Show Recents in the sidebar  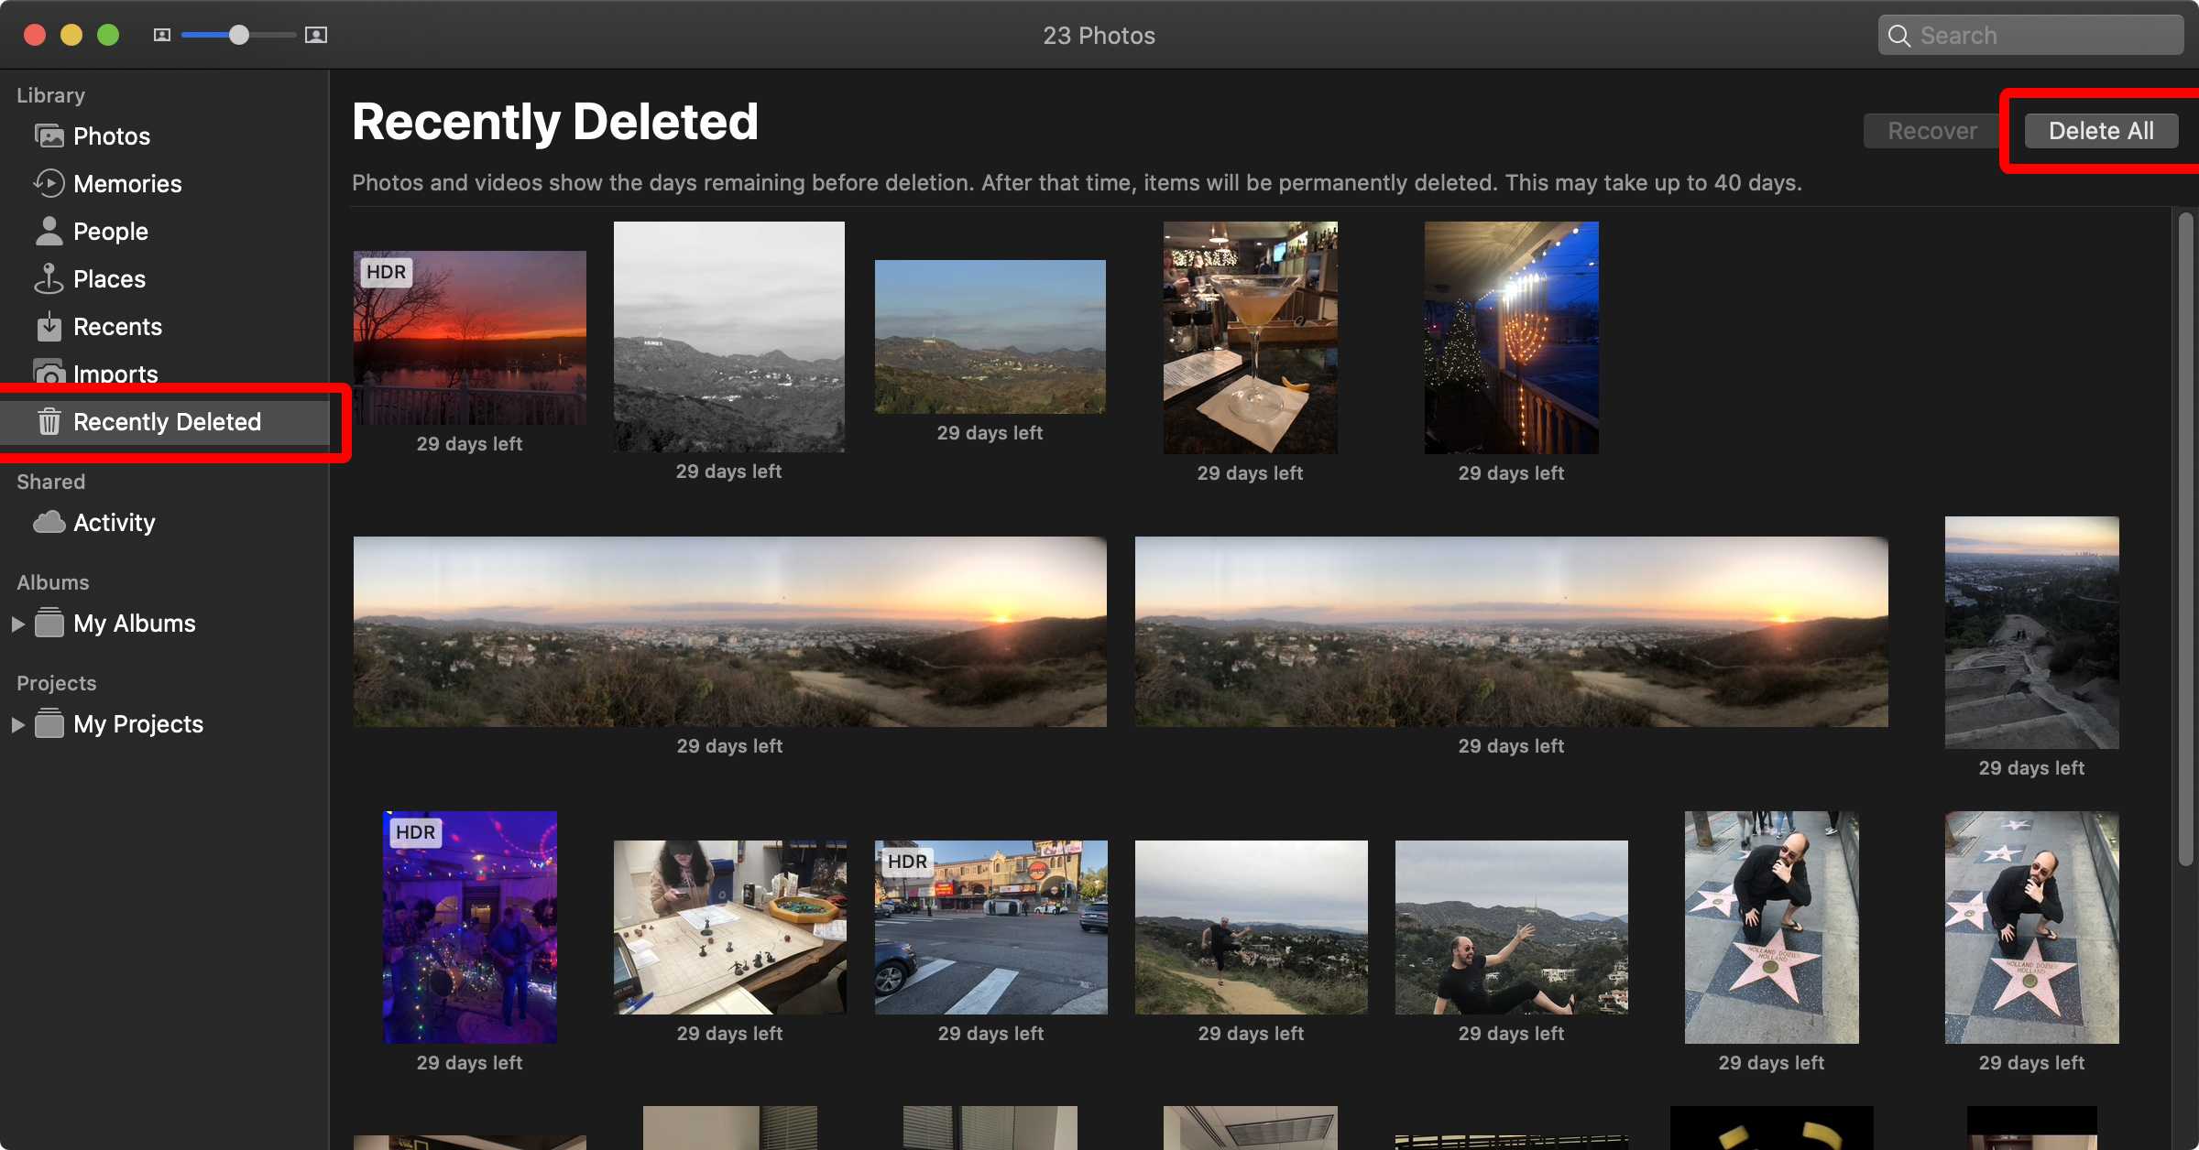point(165,327)
